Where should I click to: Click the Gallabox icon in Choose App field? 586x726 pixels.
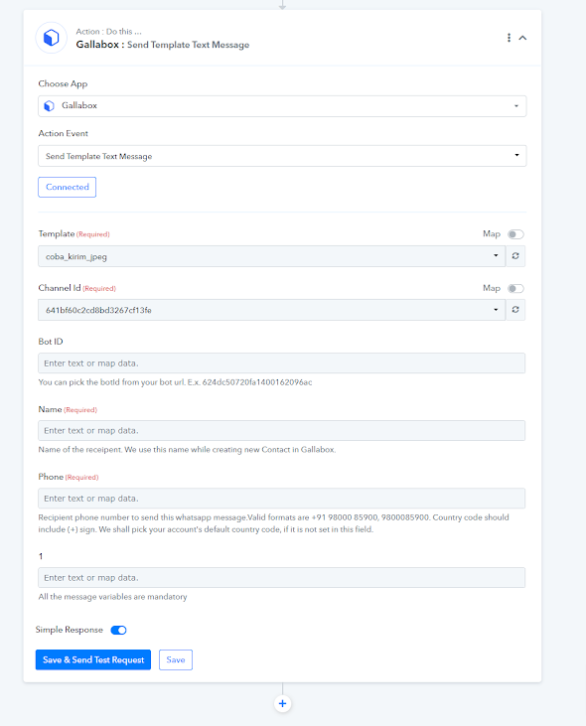pyautogui.click(x=49, y=106)
